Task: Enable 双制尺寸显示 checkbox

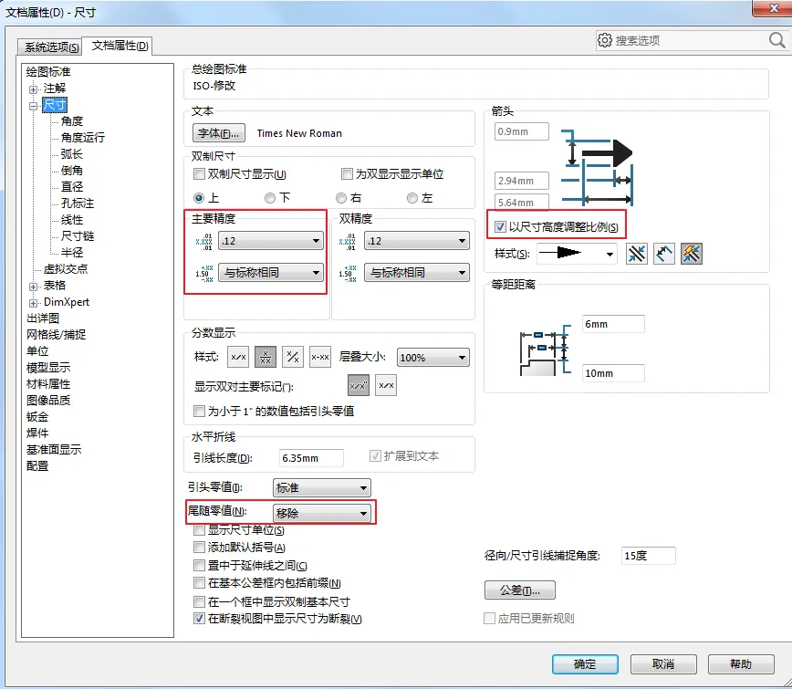Action: 200,174
